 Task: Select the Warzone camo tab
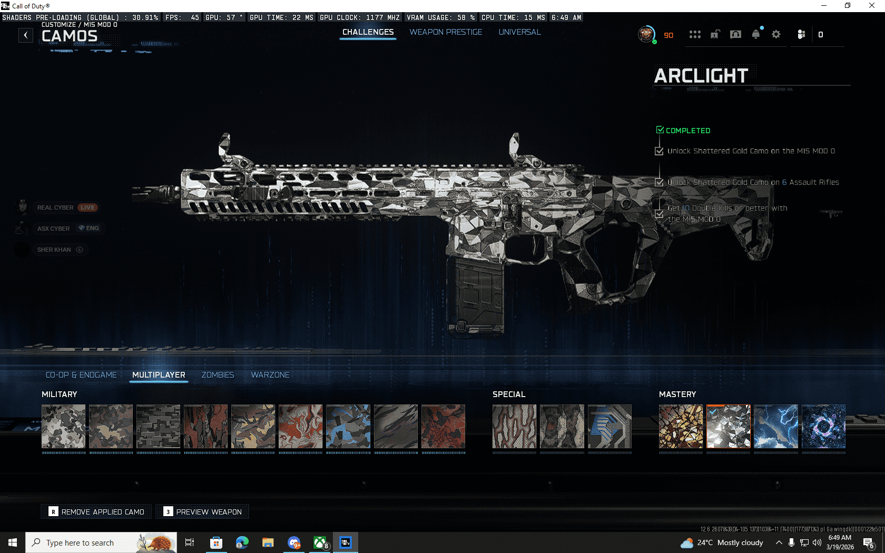point(270,375)
